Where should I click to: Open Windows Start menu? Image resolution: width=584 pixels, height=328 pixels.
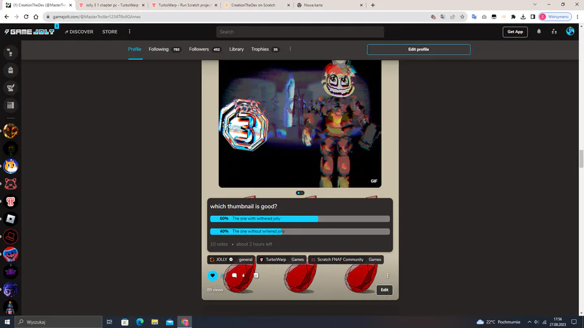coord(6,322)
